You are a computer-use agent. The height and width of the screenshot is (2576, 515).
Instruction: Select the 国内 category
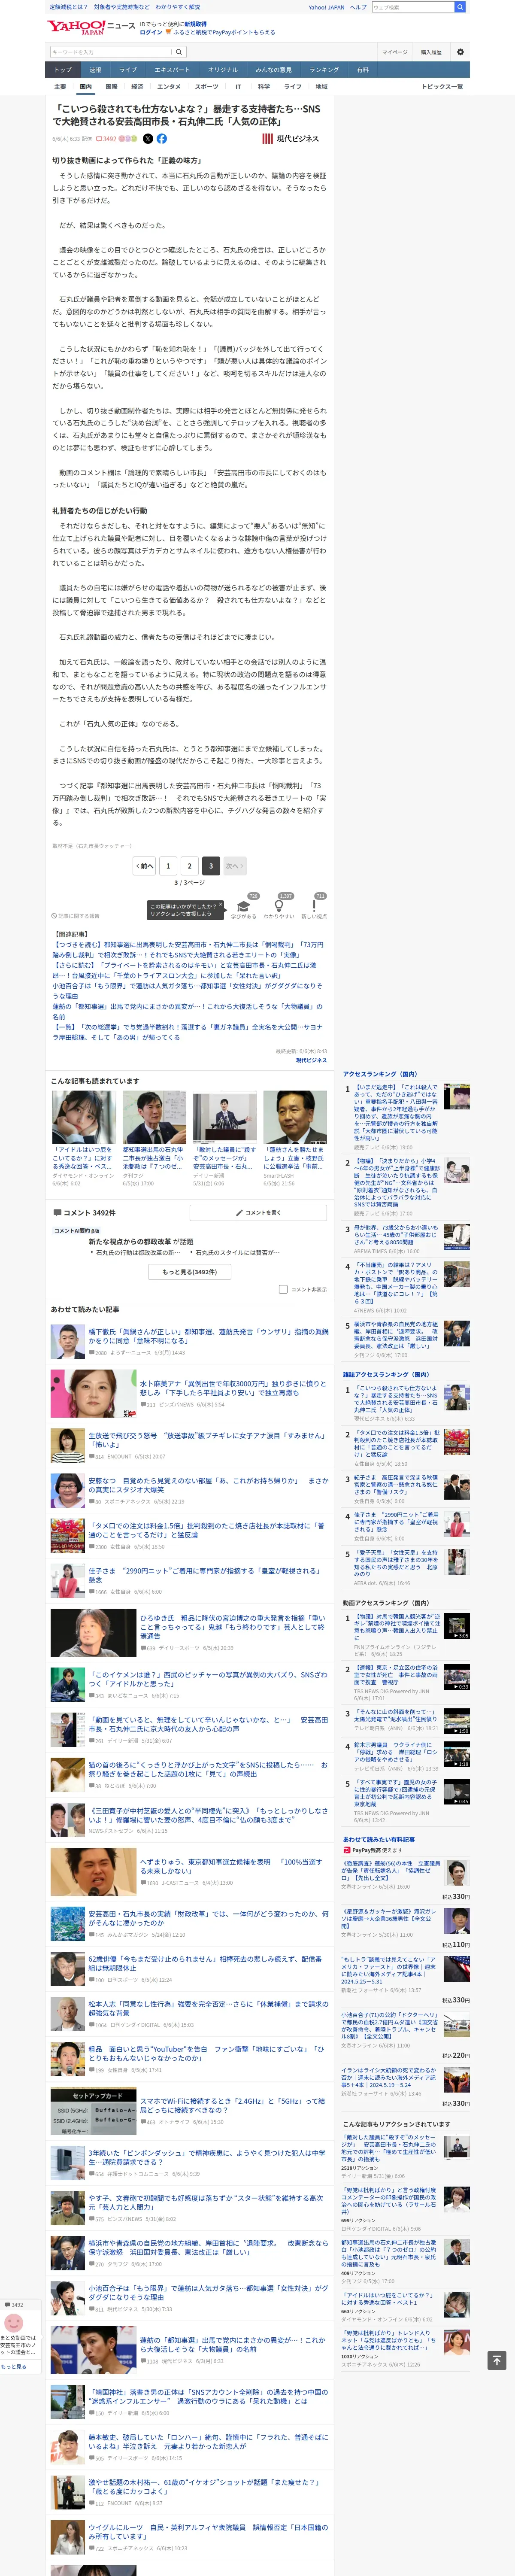pos(85,87)
